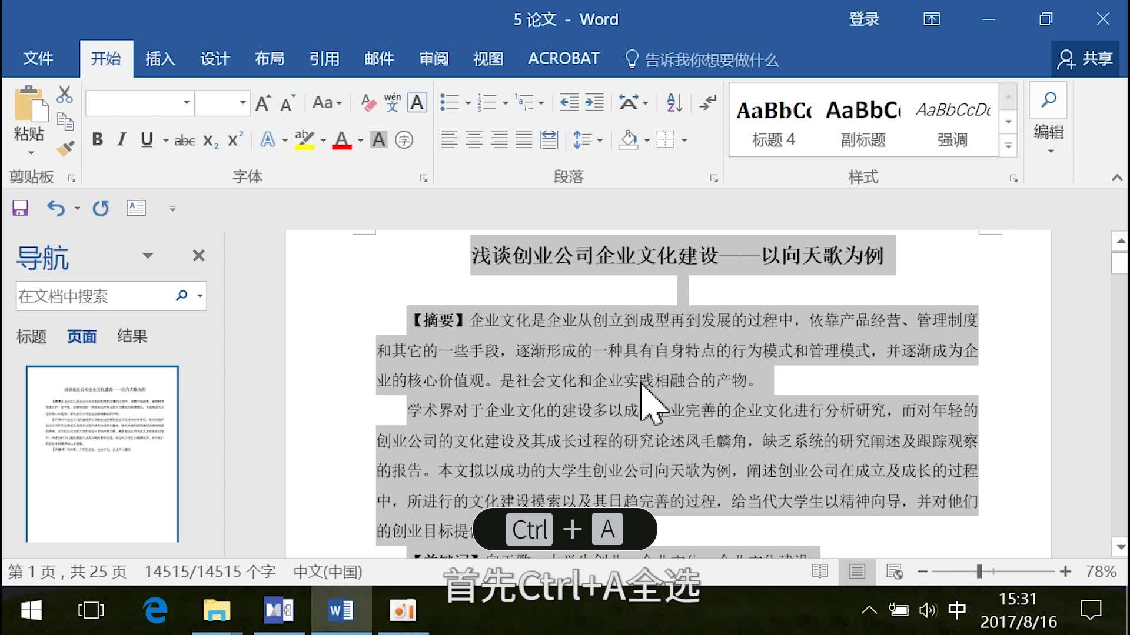Click the Format Painter brush icon
1130x635 pixels.
(x=65, y=148)
